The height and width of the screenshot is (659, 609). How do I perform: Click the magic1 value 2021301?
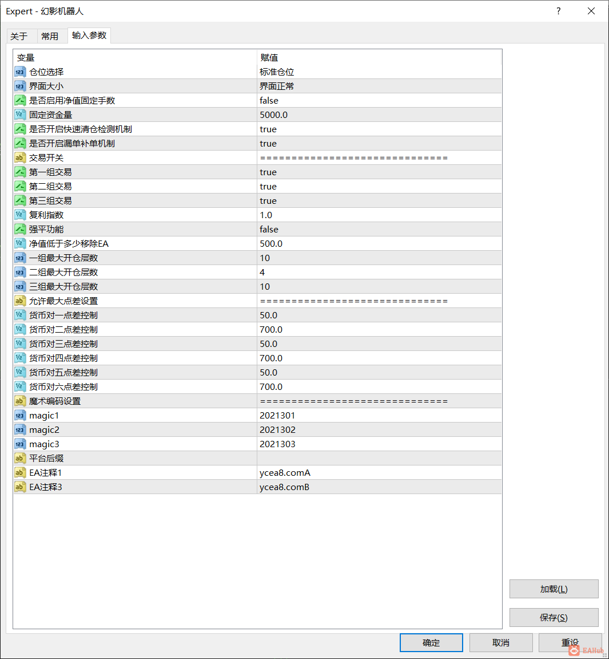[x=277, y=415]
